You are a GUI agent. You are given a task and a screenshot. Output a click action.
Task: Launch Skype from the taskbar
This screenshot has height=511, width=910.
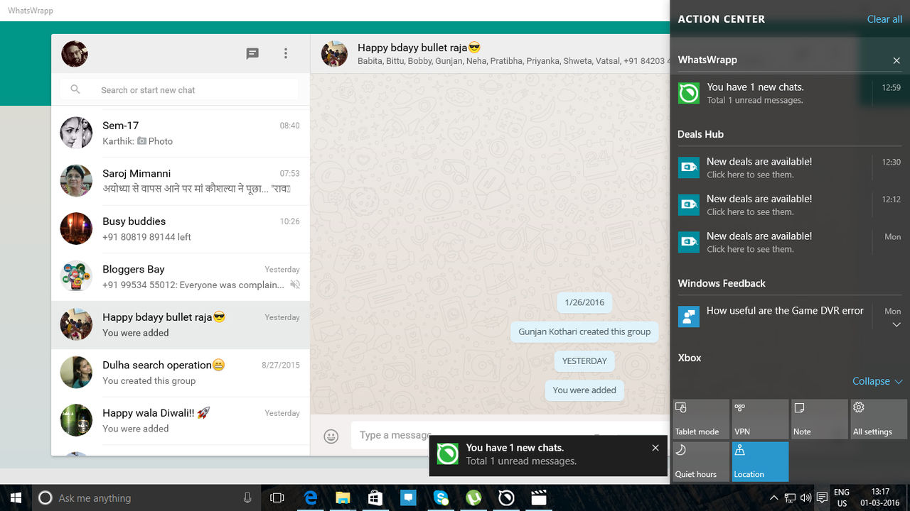click(x=441, y=498)
